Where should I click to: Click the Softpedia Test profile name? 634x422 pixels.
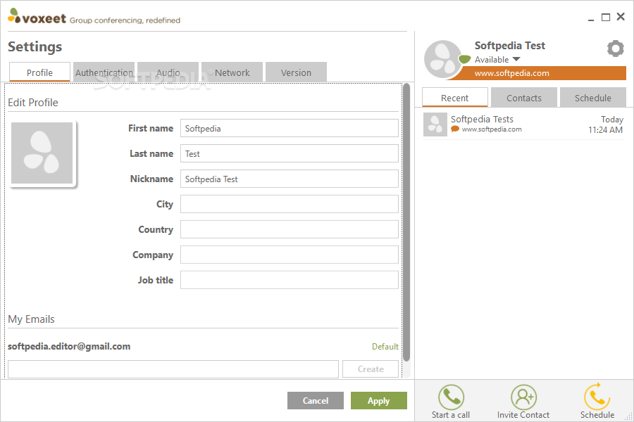coord(509,46)
